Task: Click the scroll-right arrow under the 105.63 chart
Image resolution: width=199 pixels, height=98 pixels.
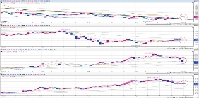Action: pyautogui.click(x=168, y=48)
